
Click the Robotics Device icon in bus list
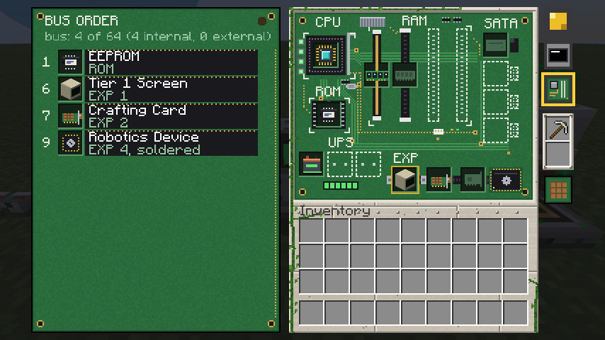71,143
